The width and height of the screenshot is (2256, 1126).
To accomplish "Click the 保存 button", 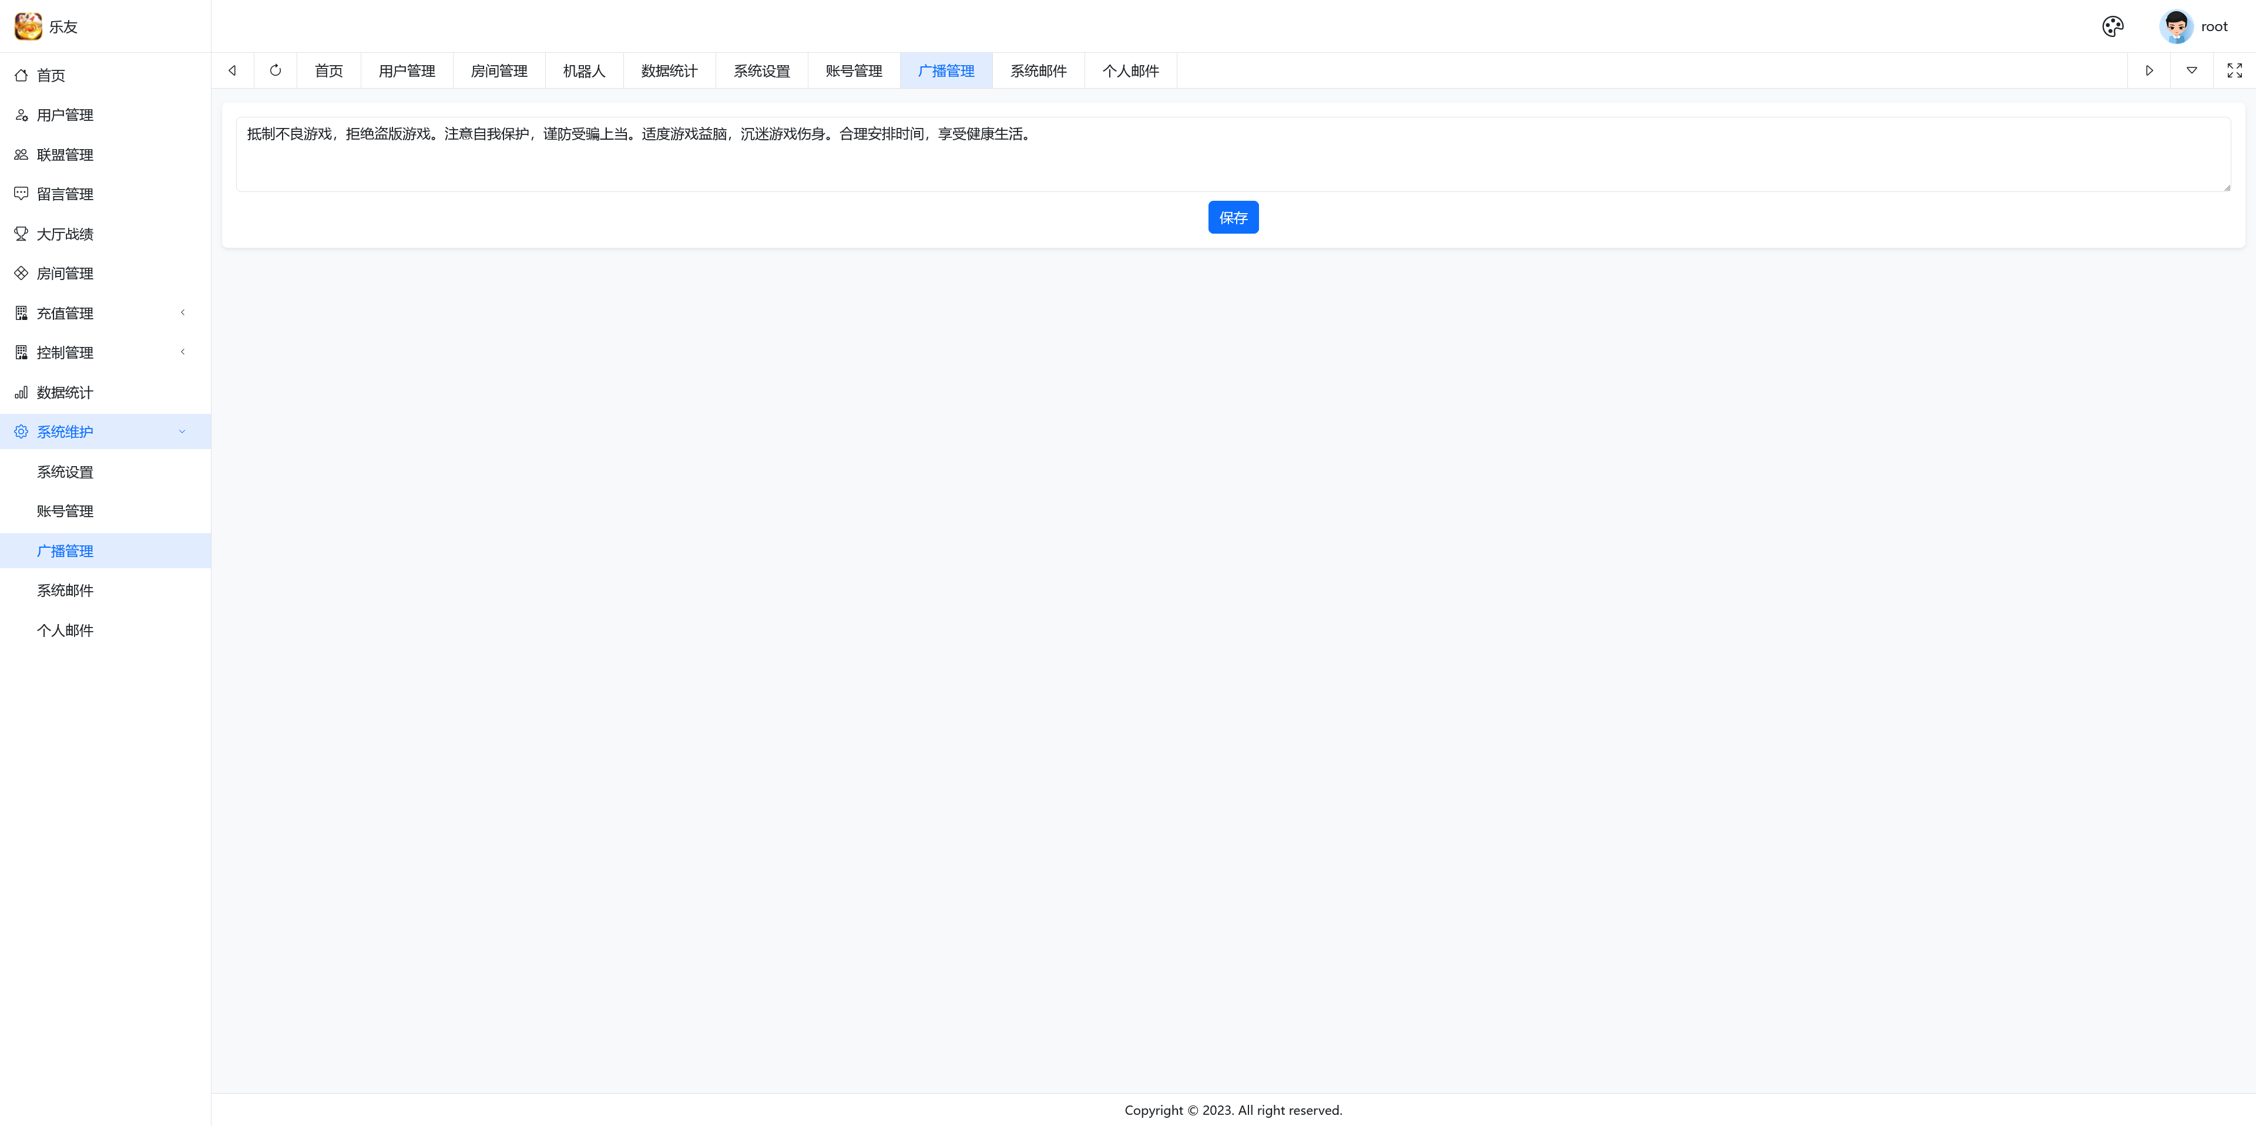I will point(1232,217).
